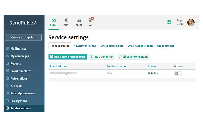This screenshot has height=127, width=203.
Task: Open My campaigns in sidebar
Action: (x=20, y=56)
